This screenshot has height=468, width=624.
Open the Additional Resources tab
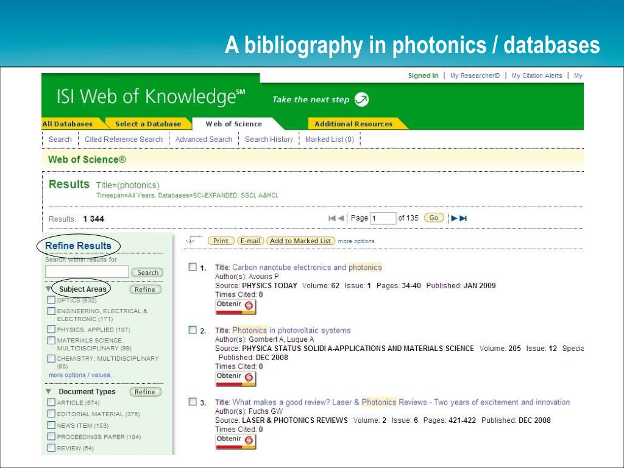(x=353, y=124)
